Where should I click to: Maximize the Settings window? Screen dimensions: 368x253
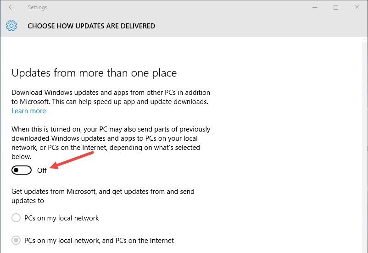pyautogui.click(x=336, y=7)
